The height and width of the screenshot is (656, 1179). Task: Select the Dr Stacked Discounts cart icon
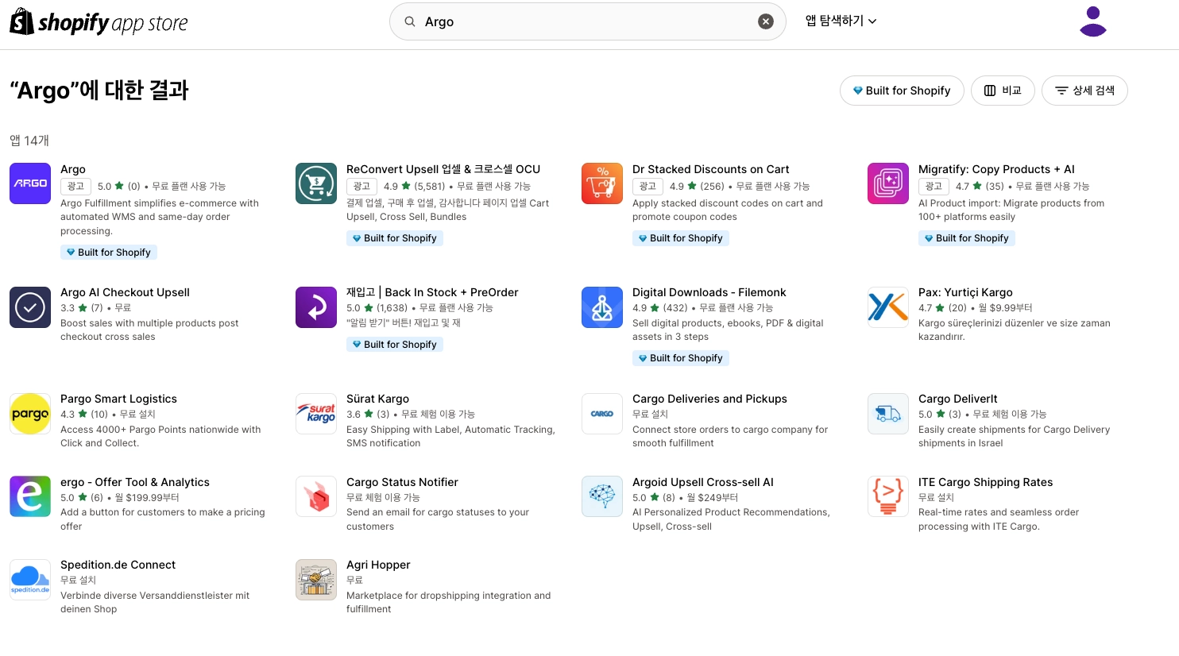click(602, 183)
